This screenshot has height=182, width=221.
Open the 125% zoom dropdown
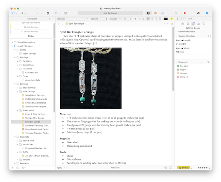[61, 168]
